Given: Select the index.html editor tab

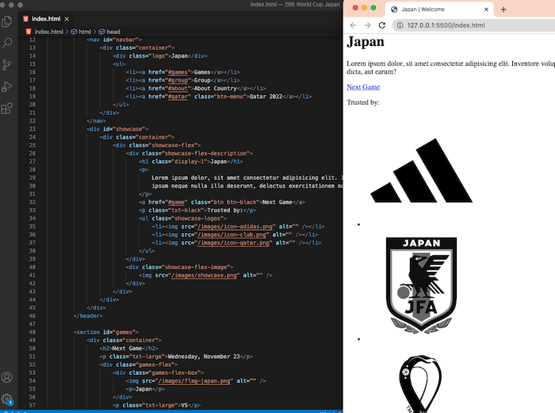Looking at the screenshot, I should [46, 19].
